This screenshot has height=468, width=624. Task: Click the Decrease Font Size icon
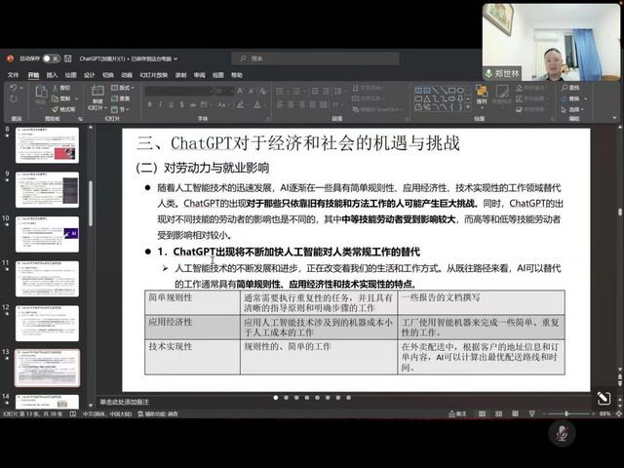pos(252,91)
